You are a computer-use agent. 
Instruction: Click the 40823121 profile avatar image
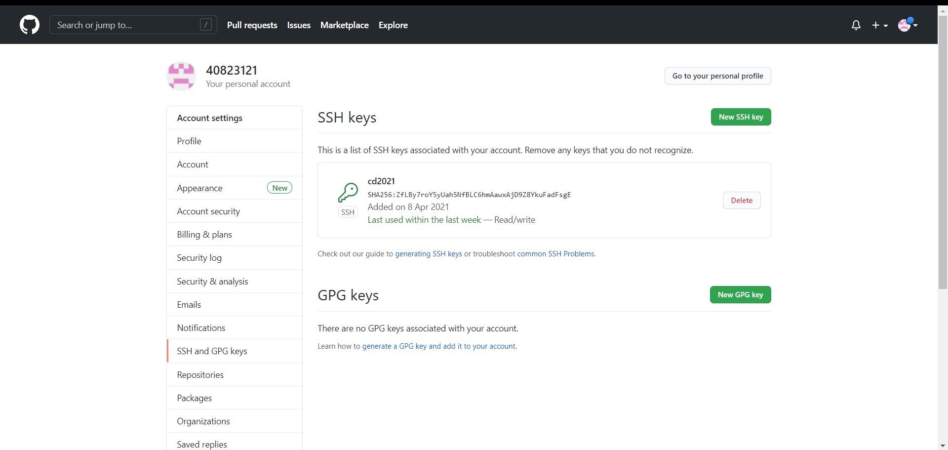pyautogui.click(x=181, y=76)
